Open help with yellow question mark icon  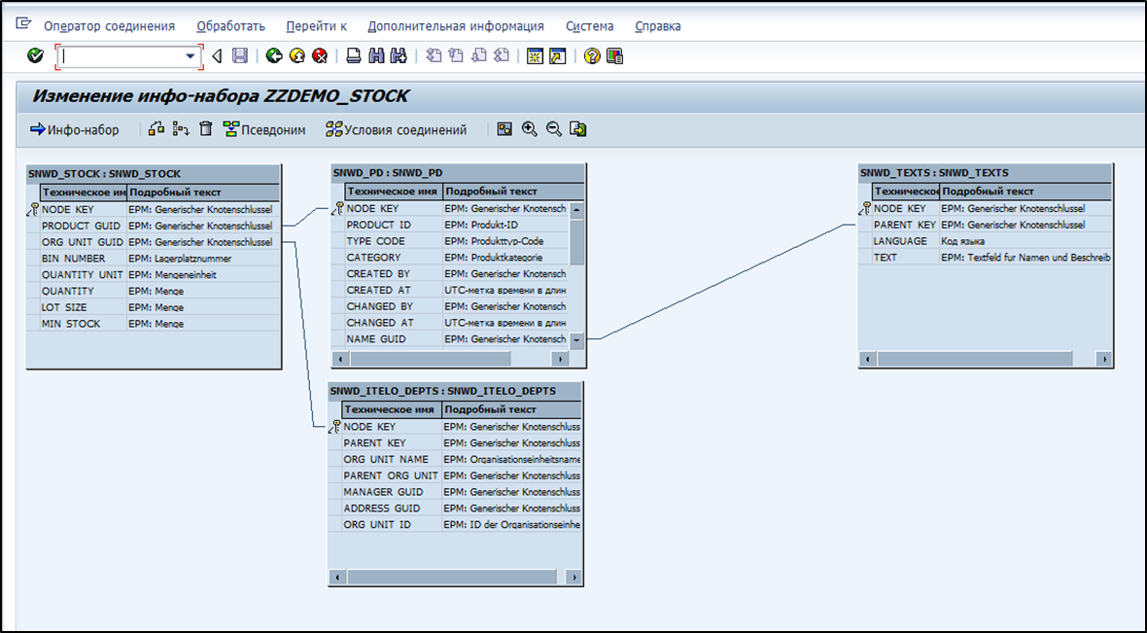592,56
